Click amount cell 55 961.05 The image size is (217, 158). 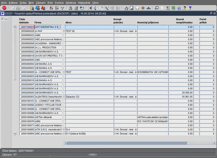point(181,97)
